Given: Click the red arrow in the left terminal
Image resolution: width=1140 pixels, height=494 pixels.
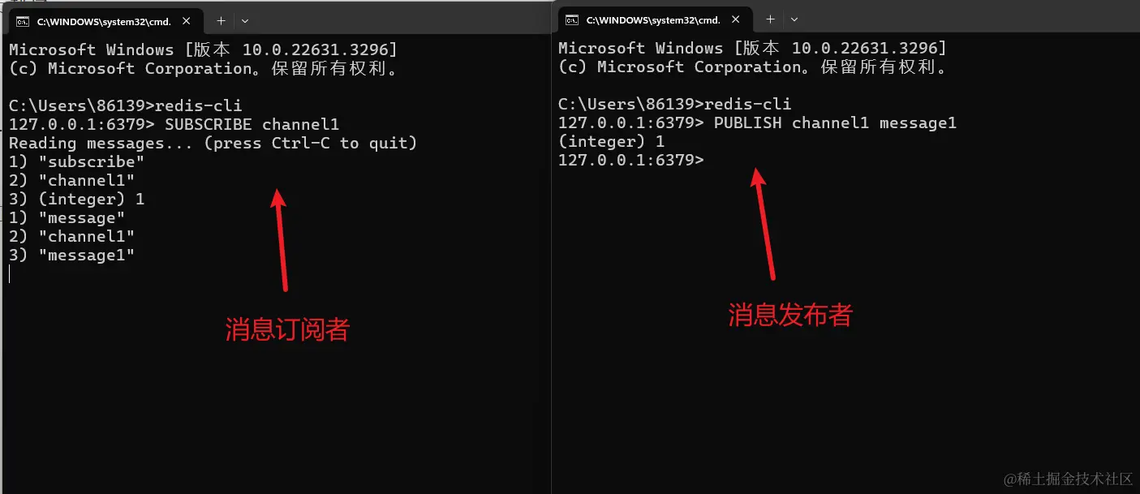Looking at the screenshot, I should [279, 240].
